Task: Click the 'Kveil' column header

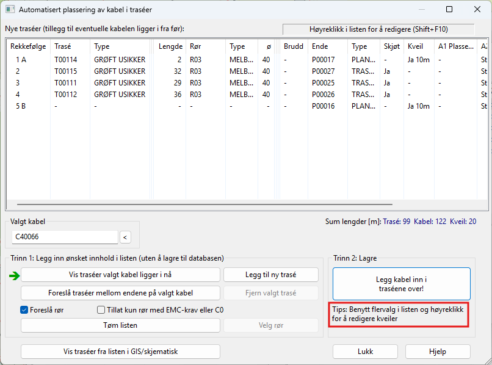Action: [419, 46]
